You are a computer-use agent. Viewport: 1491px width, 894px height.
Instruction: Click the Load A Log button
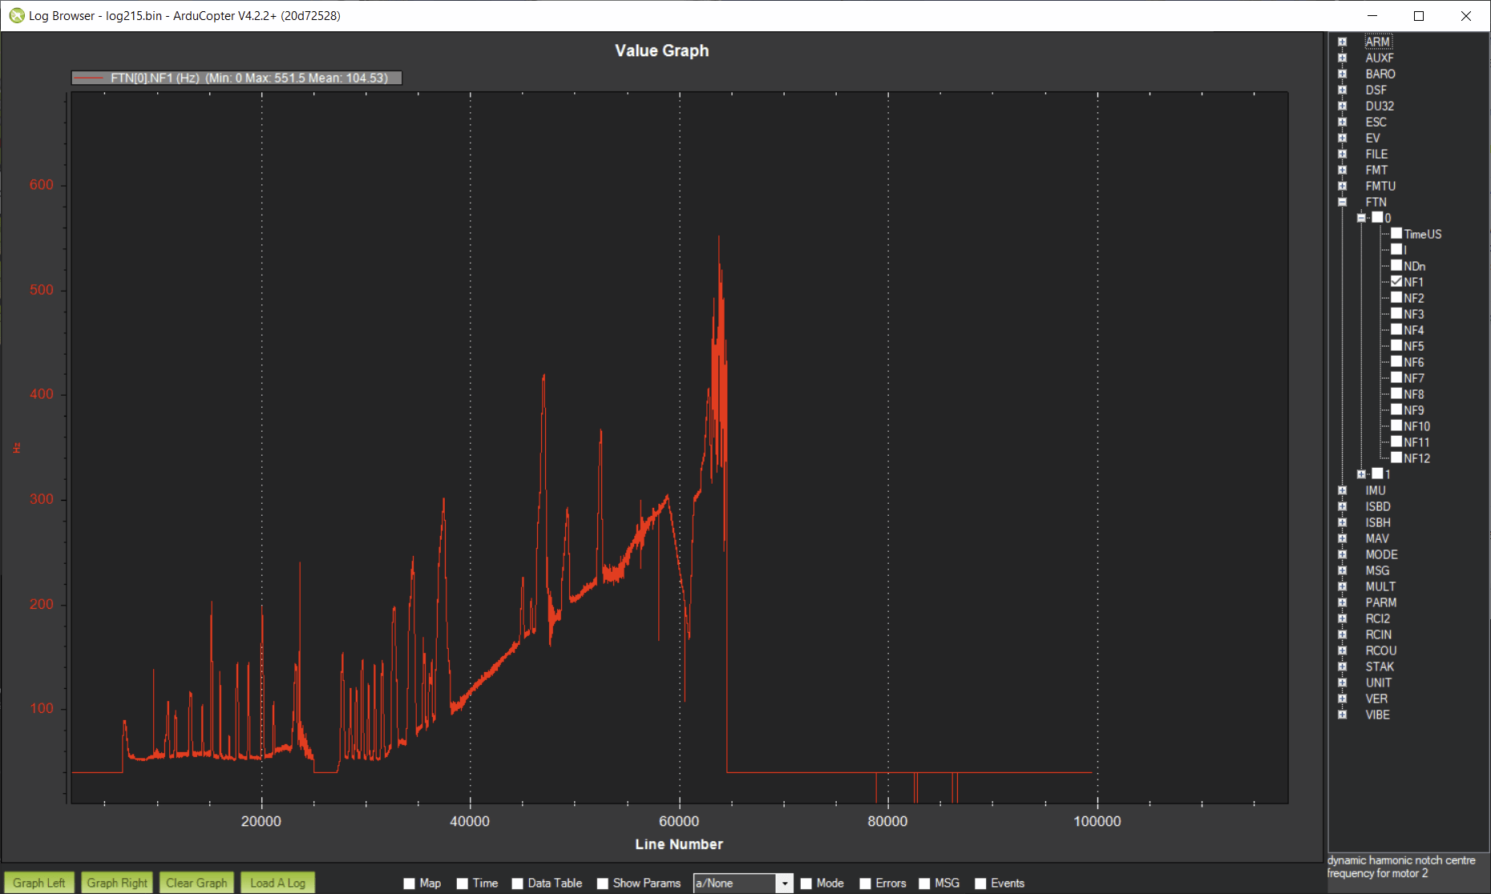pos(277,882)
